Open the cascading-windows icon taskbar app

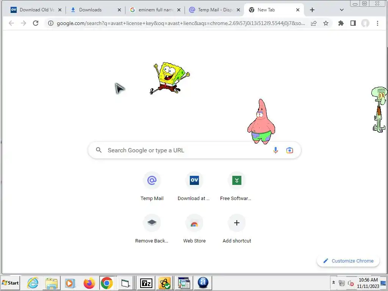[x=125, y=283]
